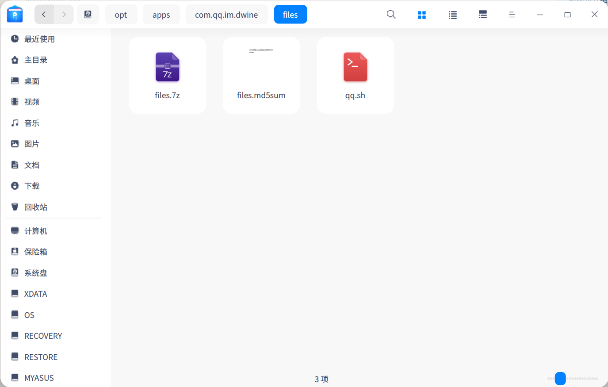Select the files.7z archive
The image size is (608, 387).
coord(168,75)
